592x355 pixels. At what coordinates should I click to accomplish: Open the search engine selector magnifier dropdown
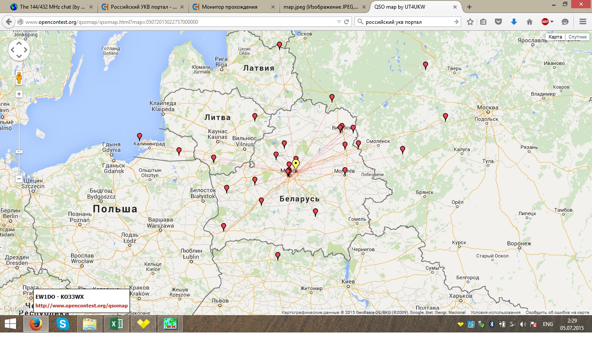[360, 22]
